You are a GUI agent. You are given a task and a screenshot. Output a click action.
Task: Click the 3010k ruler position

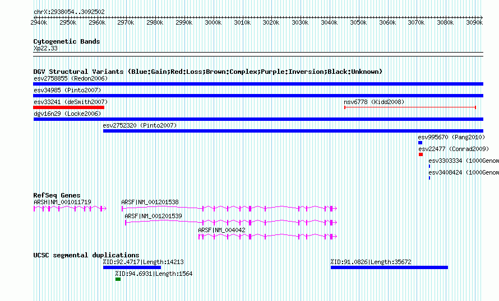click(242, 22)
